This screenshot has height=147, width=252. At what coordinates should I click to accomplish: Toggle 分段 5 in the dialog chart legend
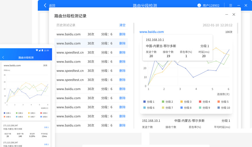(223, 102)
